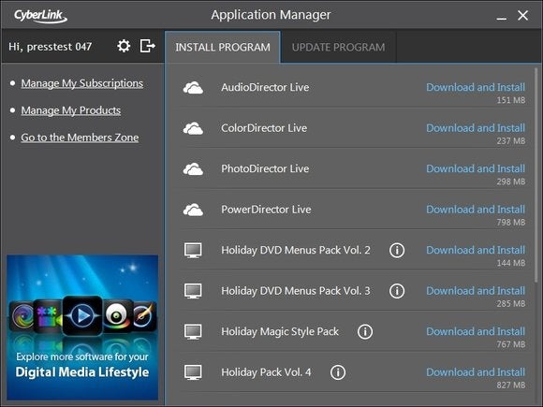Open settings via the gear icon

124,46
